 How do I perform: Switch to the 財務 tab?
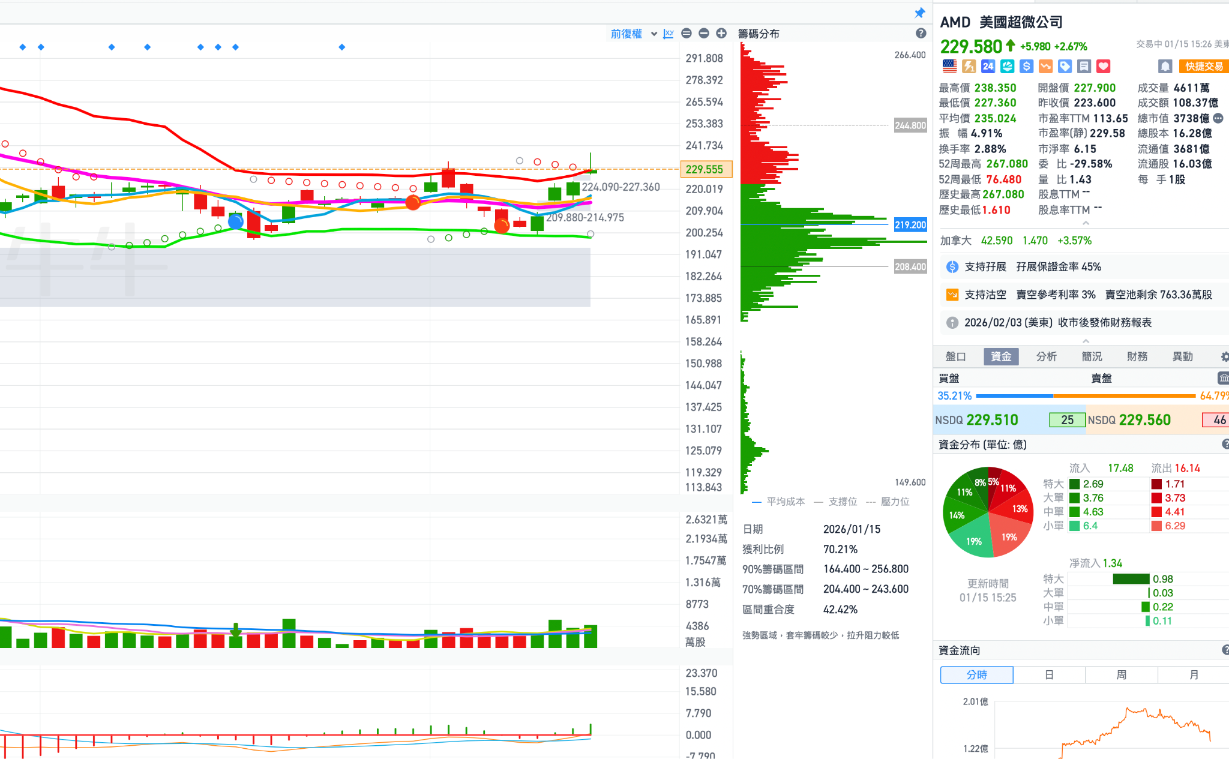tap(1137, 356)
